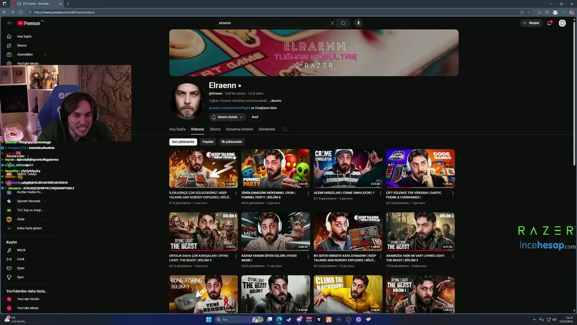Screen dimensions: 577x325
Task: Select the Elraenn YouTube browser tab
Action: pos(36,4)
